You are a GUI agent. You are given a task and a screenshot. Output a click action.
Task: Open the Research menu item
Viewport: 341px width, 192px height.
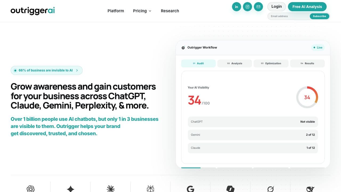pos(170,11)
